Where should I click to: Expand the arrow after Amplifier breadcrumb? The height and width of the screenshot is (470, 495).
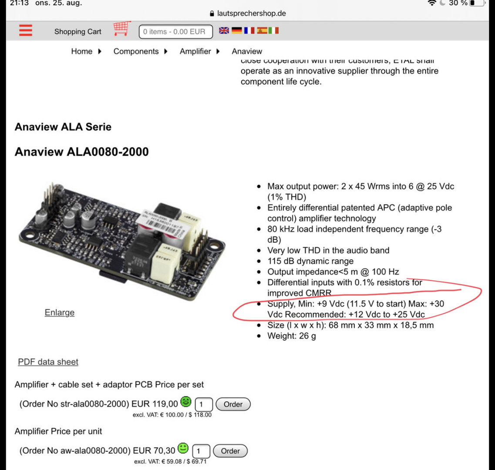(x=218, y=51)
